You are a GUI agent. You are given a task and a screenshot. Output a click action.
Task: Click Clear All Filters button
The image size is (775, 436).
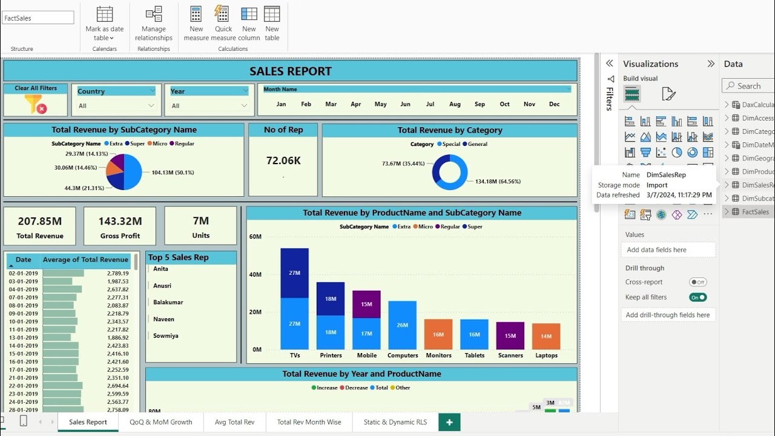[x=36, y=100]
